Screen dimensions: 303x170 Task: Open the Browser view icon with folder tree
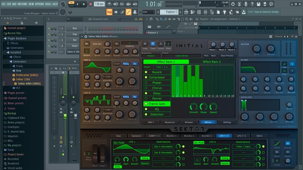tap(212, 12)
